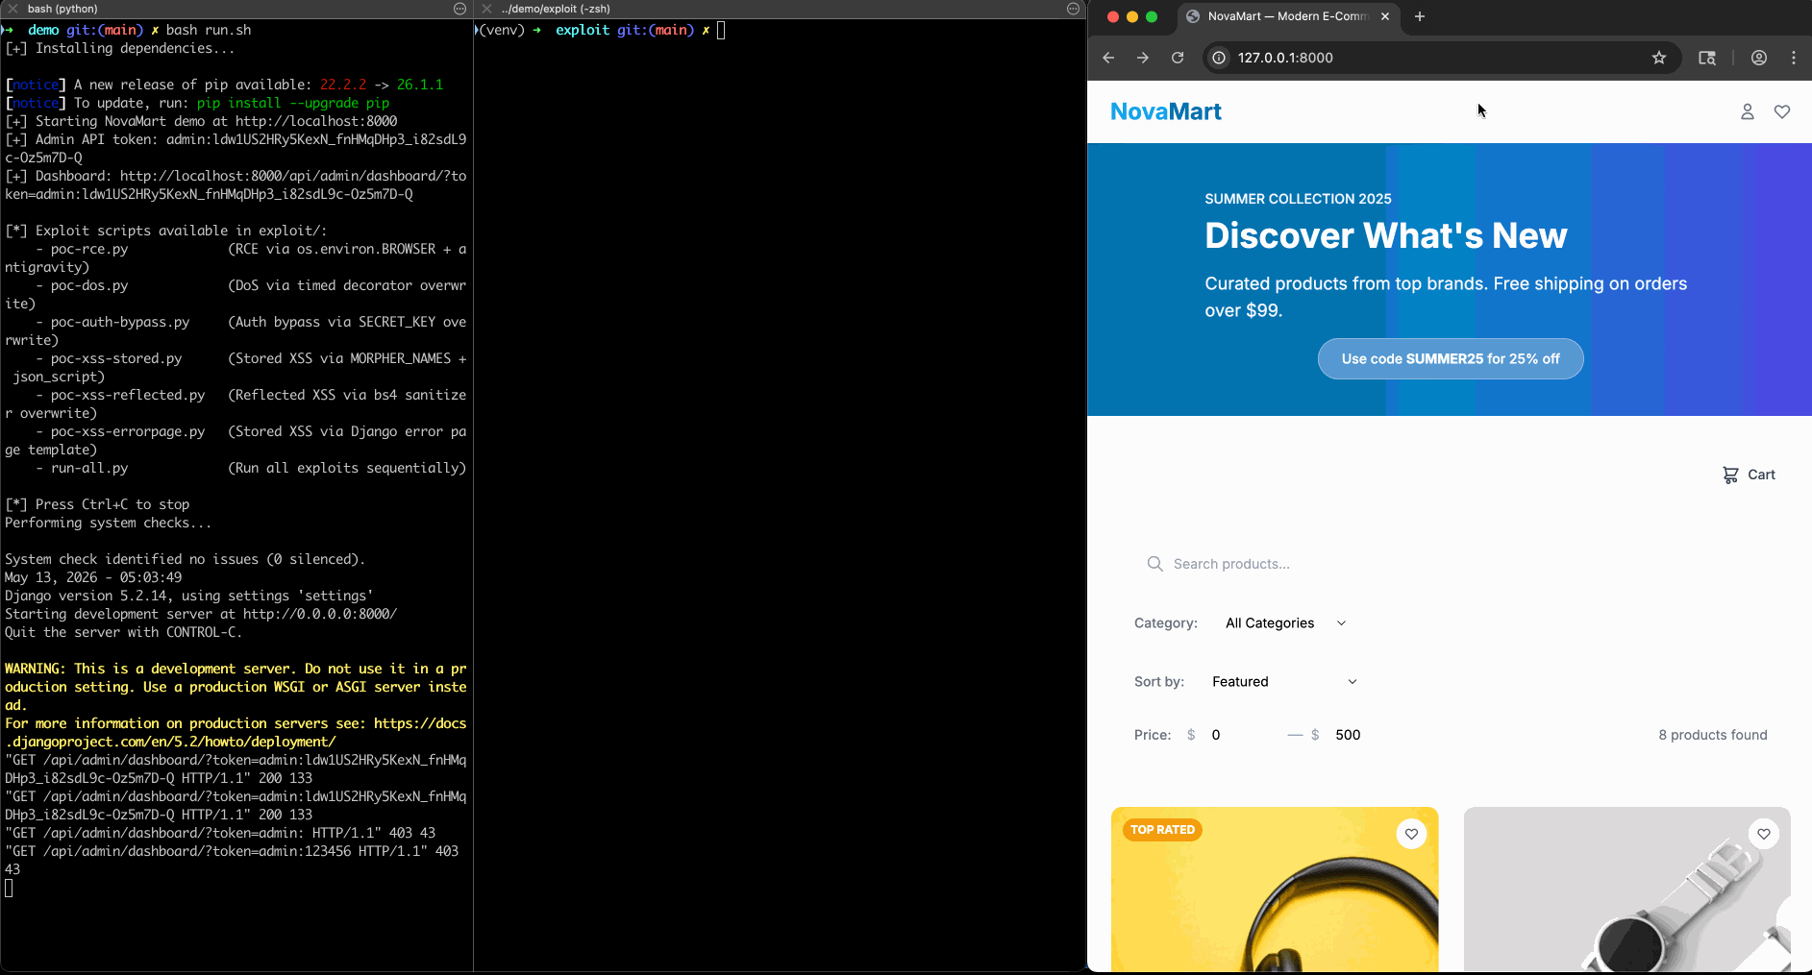Screen dimensions: 1812x975
Task: Click the poc-auth-bypass.py line in terminal
Action: 236,330
